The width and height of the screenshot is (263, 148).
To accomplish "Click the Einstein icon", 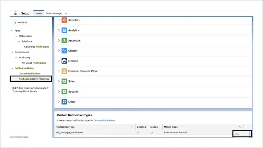I will [64, 61].
